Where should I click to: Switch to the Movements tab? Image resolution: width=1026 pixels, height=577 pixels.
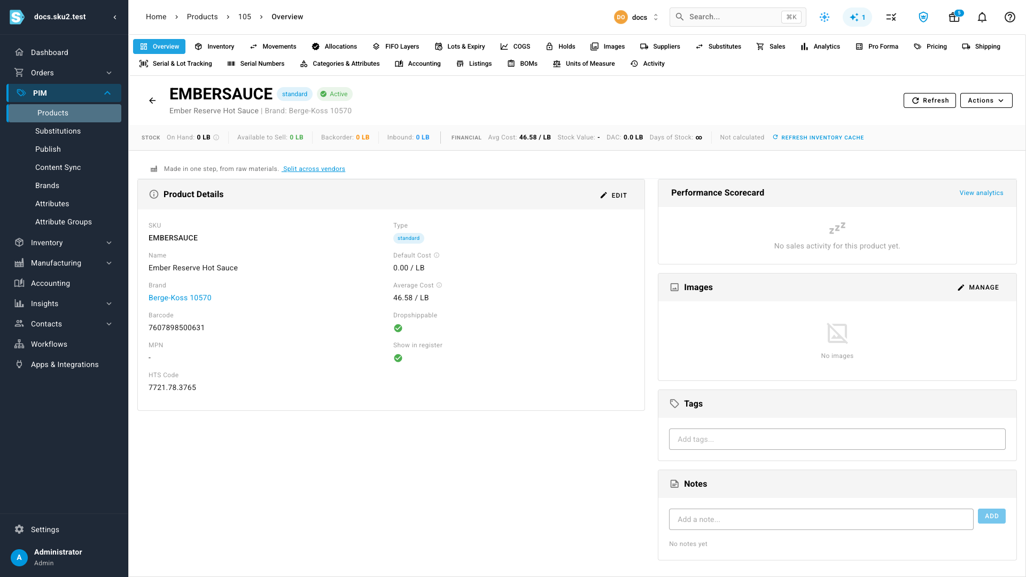(273, 46)
